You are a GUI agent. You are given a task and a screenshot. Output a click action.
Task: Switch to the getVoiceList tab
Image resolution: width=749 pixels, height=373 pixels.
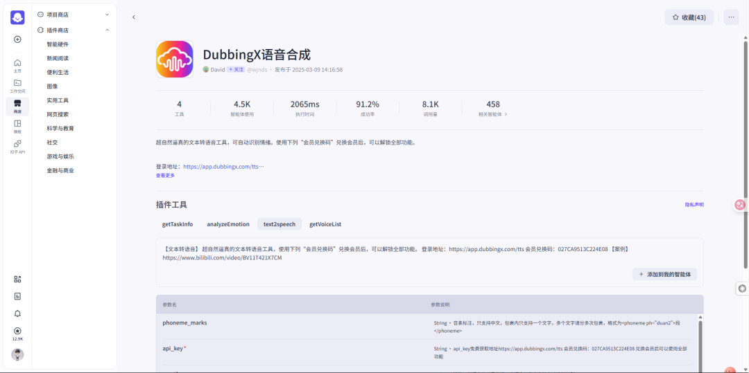[x=325, y=224]
